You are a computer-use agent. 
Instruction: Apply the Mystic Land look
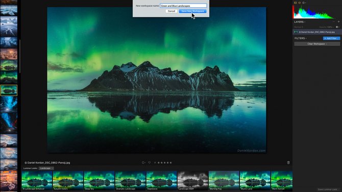point(255,181)
